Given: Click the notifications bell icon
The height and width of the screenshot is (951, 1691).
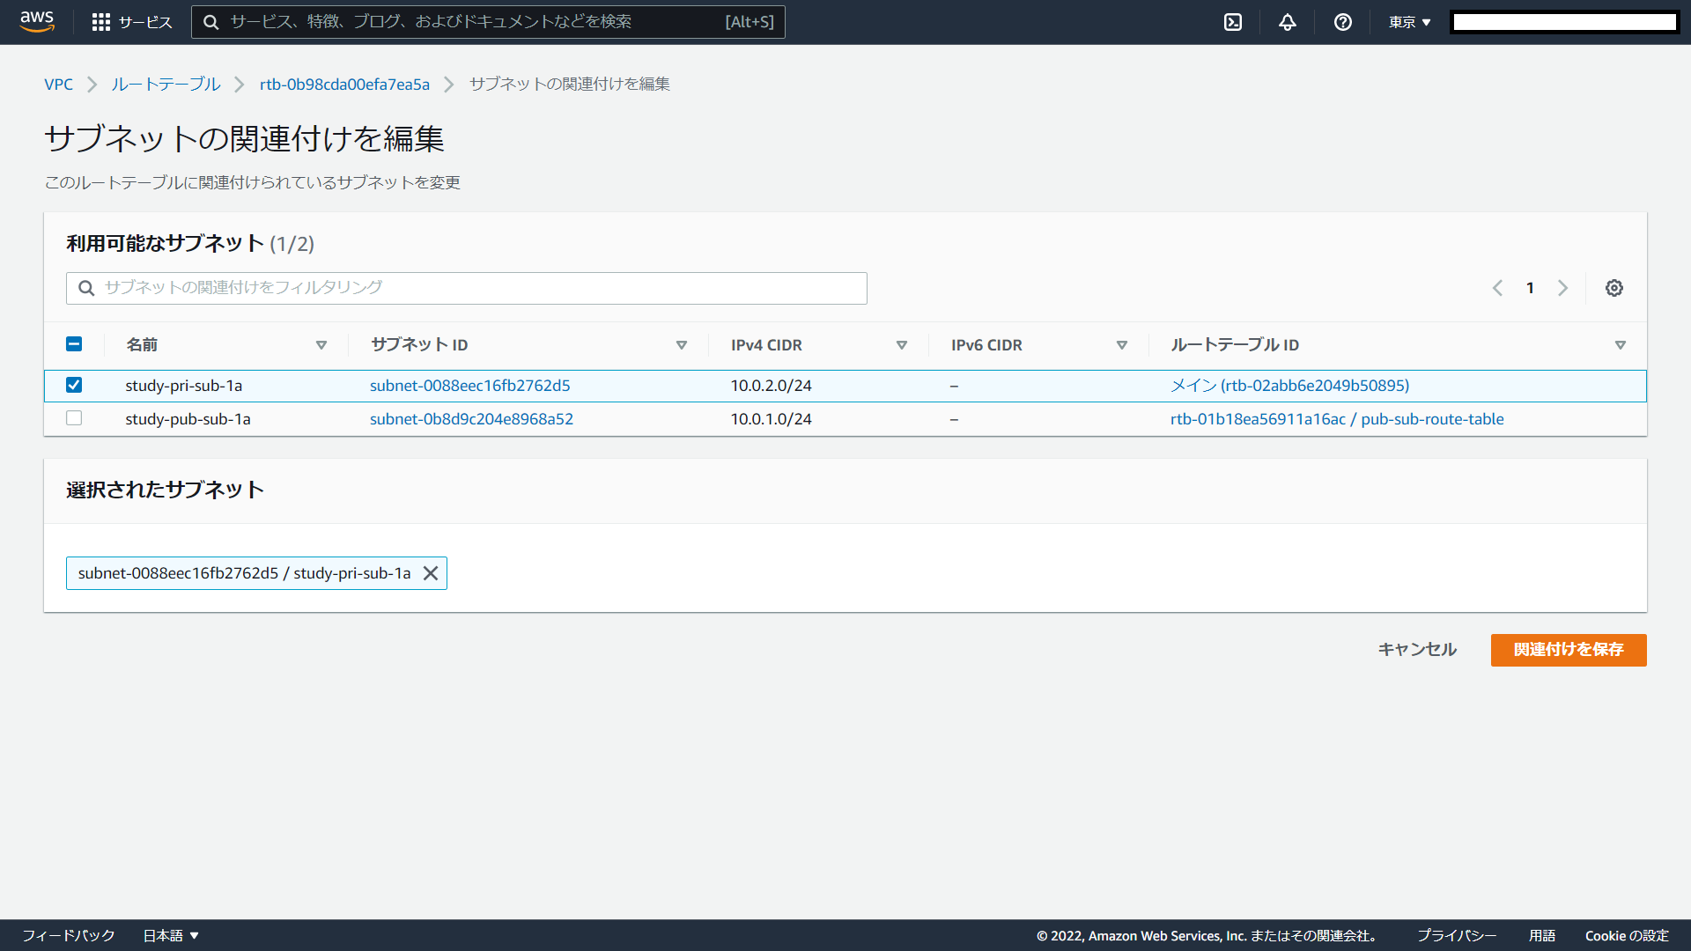Looking at the screenshot, I should [x=1288, y=22].
